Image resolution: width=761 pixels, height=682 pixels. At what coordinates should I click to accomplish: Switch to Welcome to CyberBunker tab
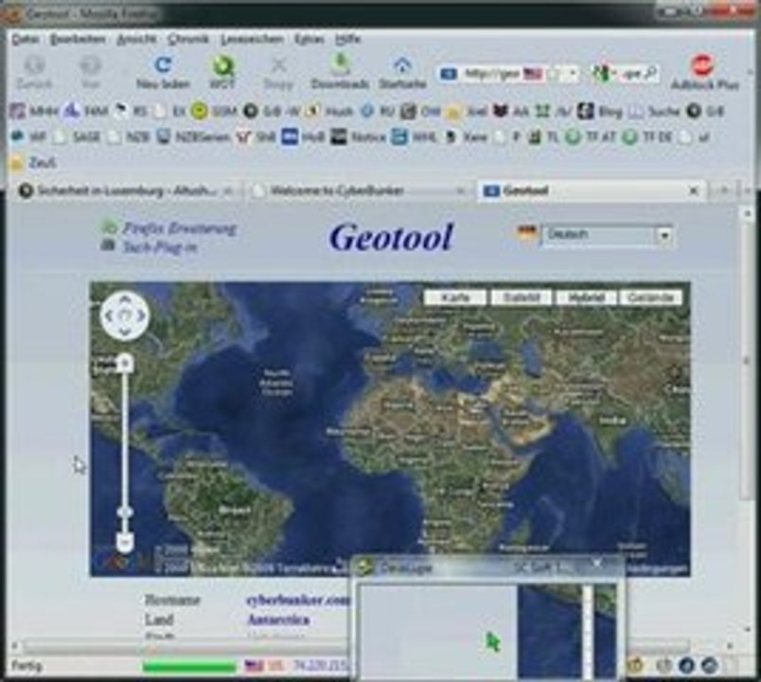click(359, 191)
